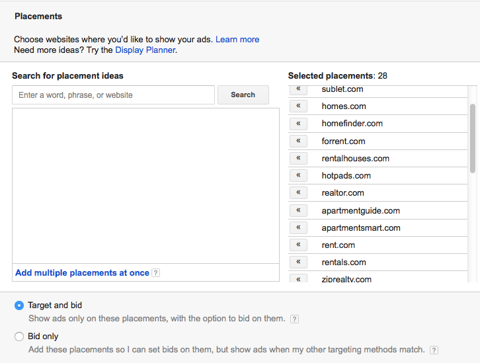The image size is (480, 363).
Task: Remove homefinder.com from selected placements
Action: click(298, 123)
